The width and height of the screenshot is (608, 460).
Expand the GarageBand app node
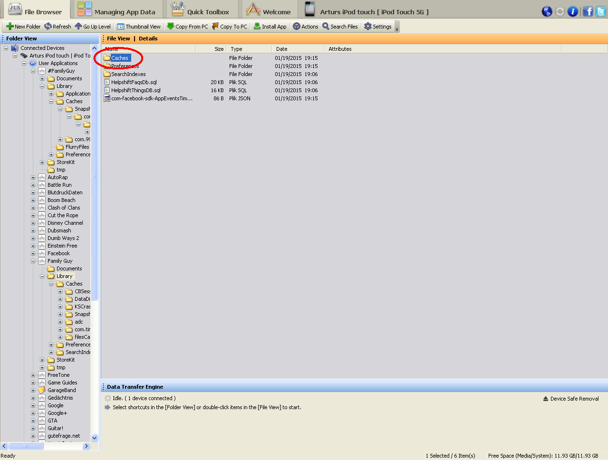pos(33,390)
